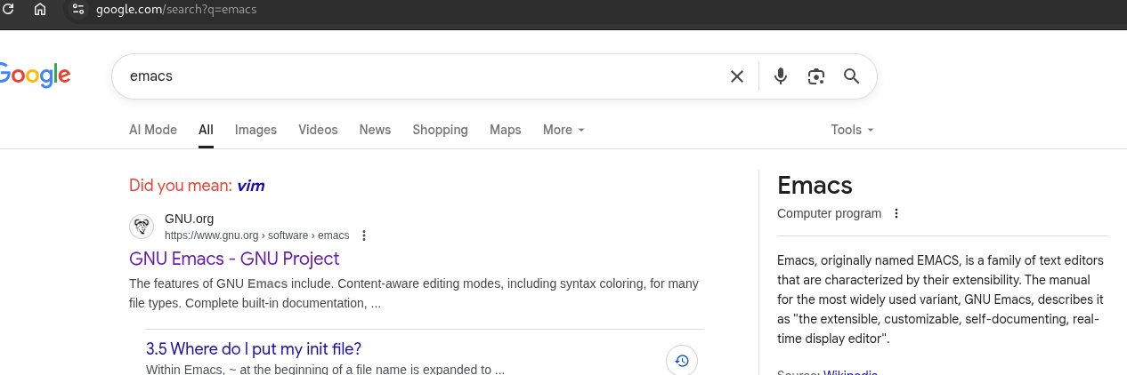Start voice search with microphone icon
The image size is (1127, 375).
point(781,76)
